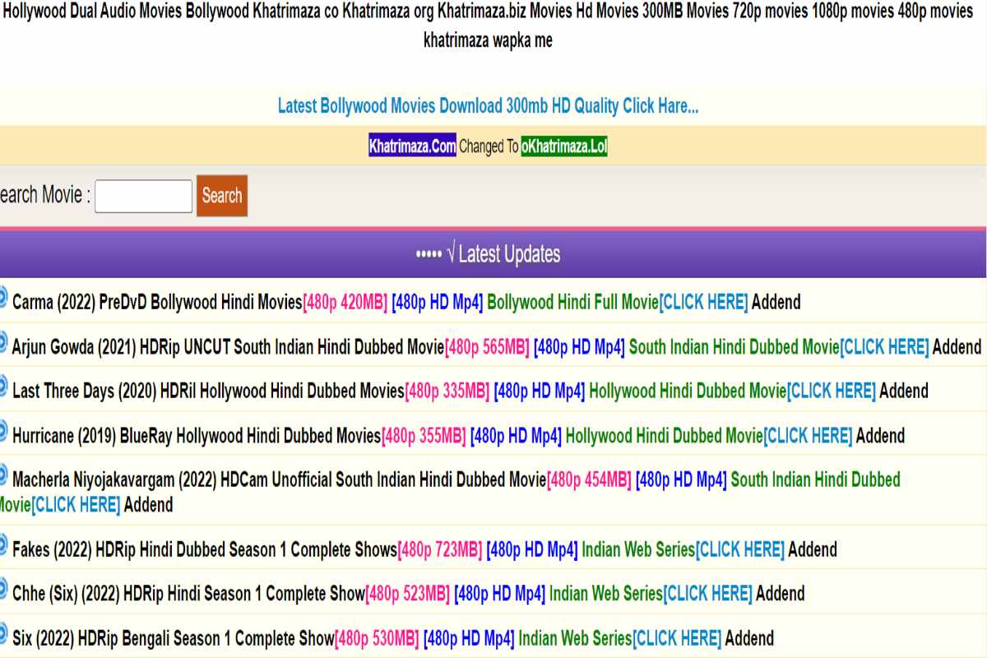Choose 480p HD Mp4 for Last Three Days
The image size is (987, 658).
tap(540, 392)
